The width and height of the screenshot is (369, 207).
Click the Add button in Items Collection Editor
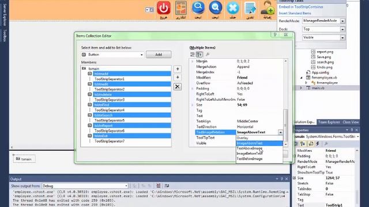pos(159,55)
